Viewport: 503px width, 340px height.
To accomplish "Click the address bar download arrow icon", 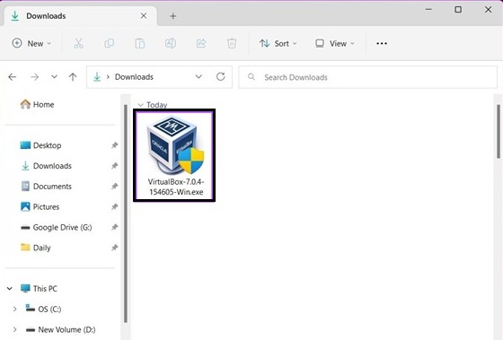I will 97,77.
